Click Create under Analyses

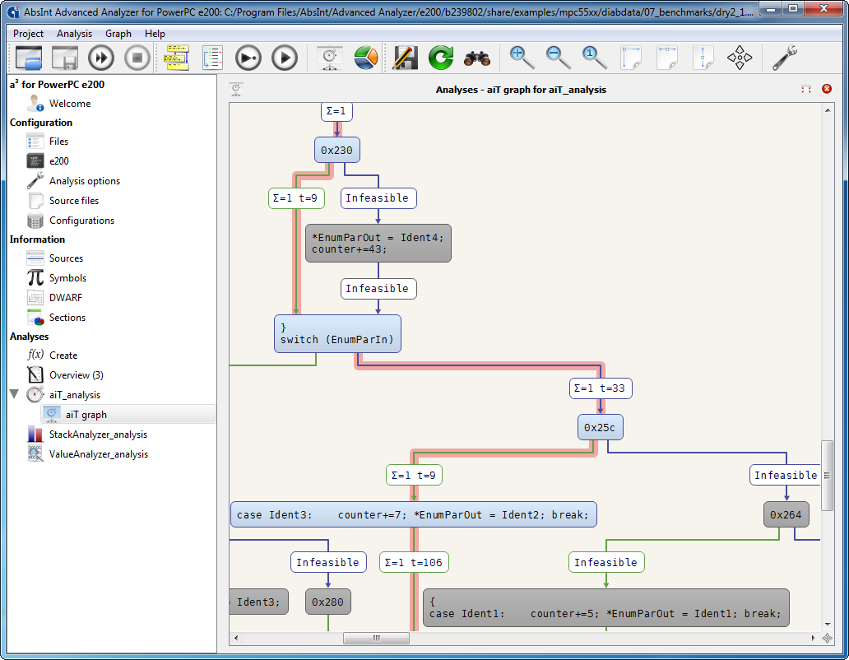point(63,356)
